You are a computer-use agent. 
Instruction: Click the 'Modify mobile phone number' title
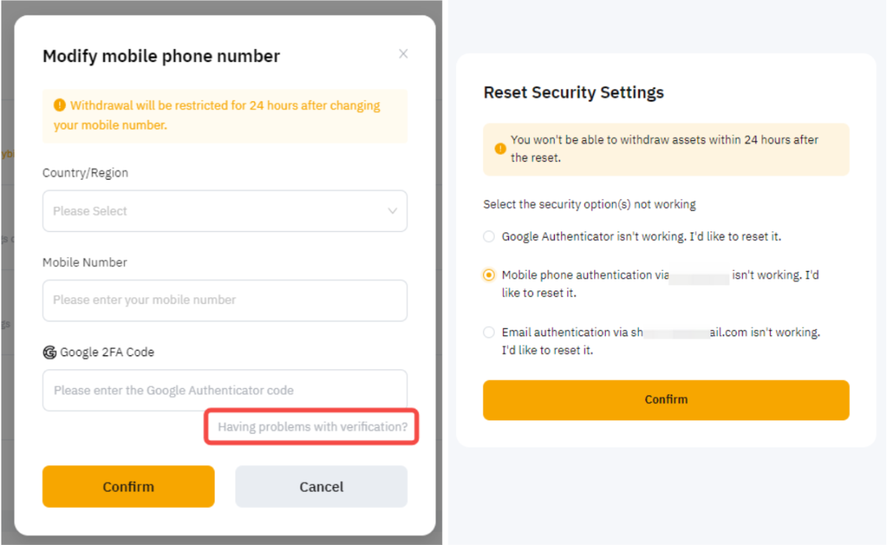pyautogui.click(x=161, y=57)
